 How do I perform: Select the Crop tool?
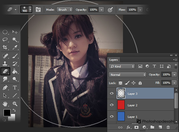tap(5, 47)
